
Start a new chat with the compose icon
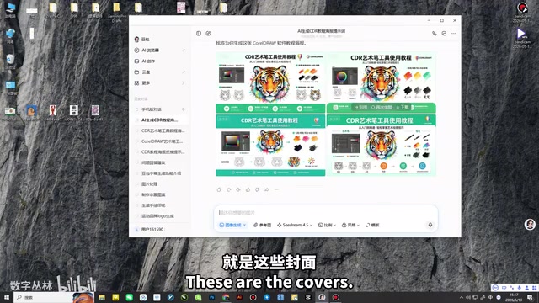pos(208,34)
